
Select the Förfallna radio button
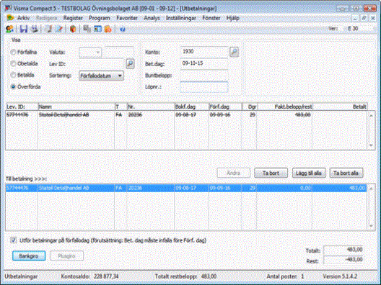coord(13,52)
